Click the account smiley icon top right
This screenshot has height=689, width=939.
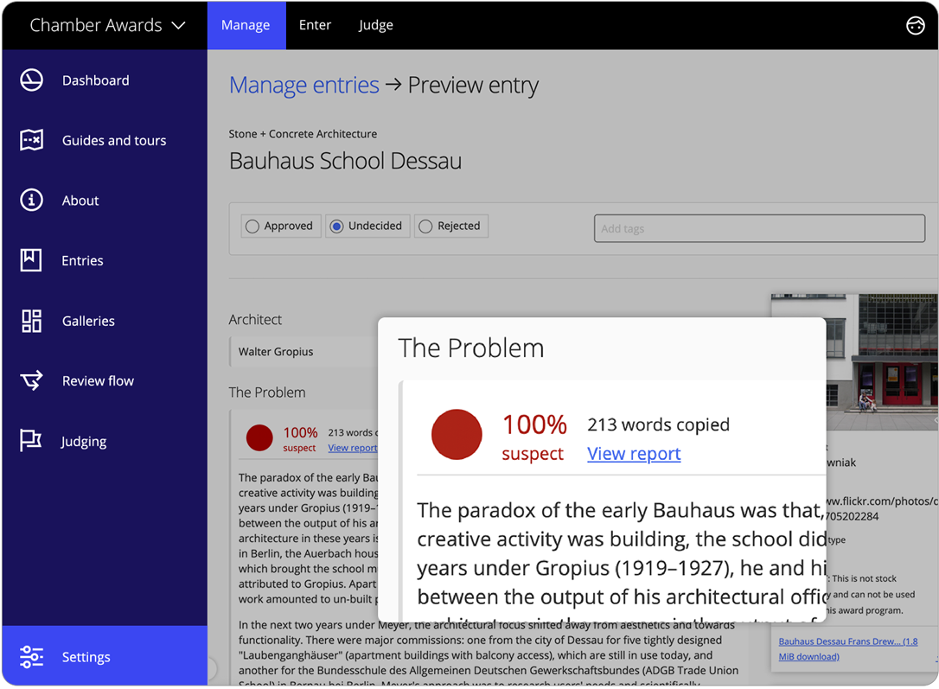coord(916,25)
